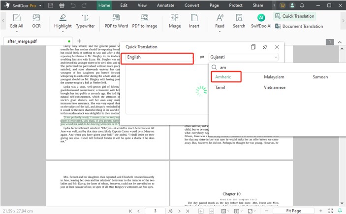Switch to the Share tab
The width and height of the screenshot is (346, 214).
point(258,5)
